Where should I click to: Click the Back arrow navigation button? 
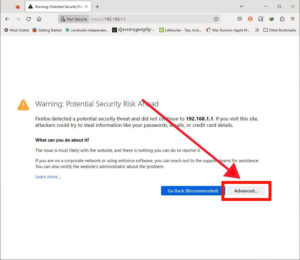pyautogui.click(x=7, y=19)
